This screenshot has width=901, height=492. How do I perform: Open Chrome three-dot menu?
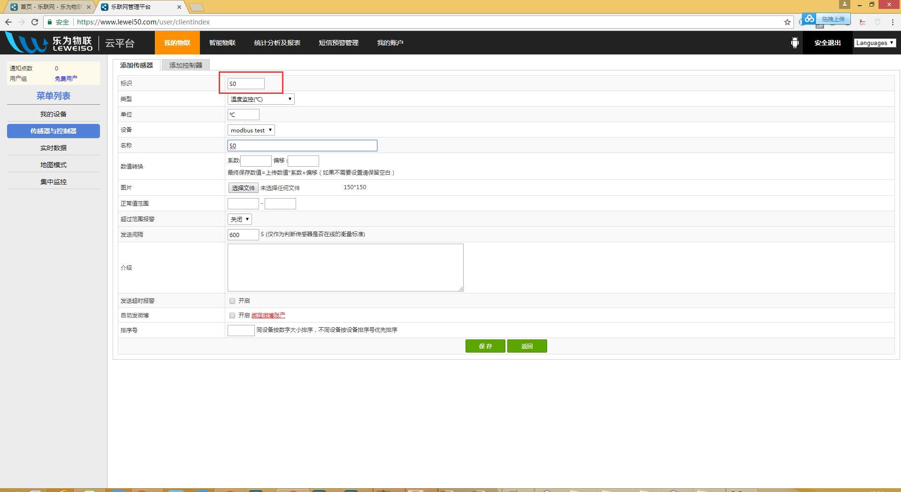[893, 22]
